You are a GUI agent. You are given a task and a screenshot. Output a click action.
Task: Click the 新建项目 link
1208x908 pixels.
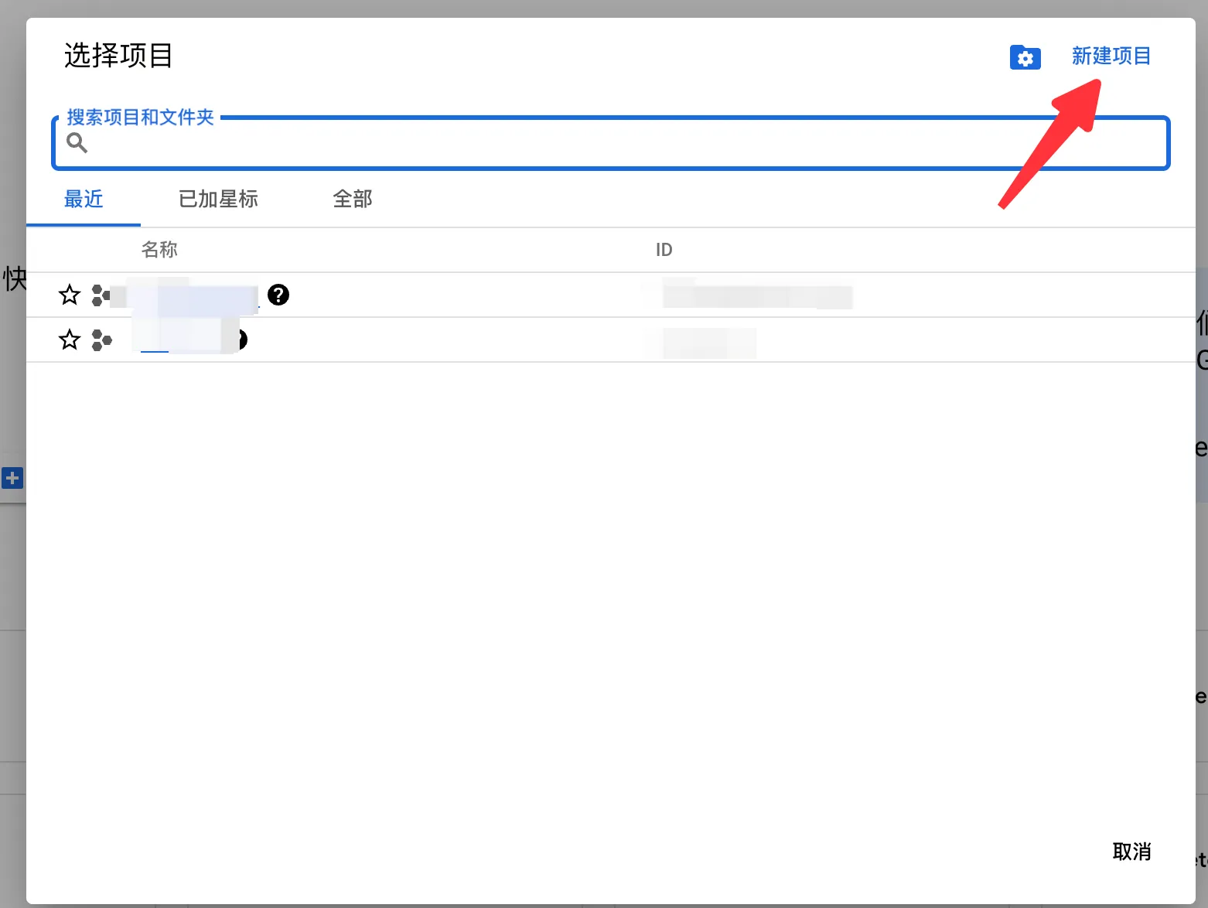(1111, 56)
